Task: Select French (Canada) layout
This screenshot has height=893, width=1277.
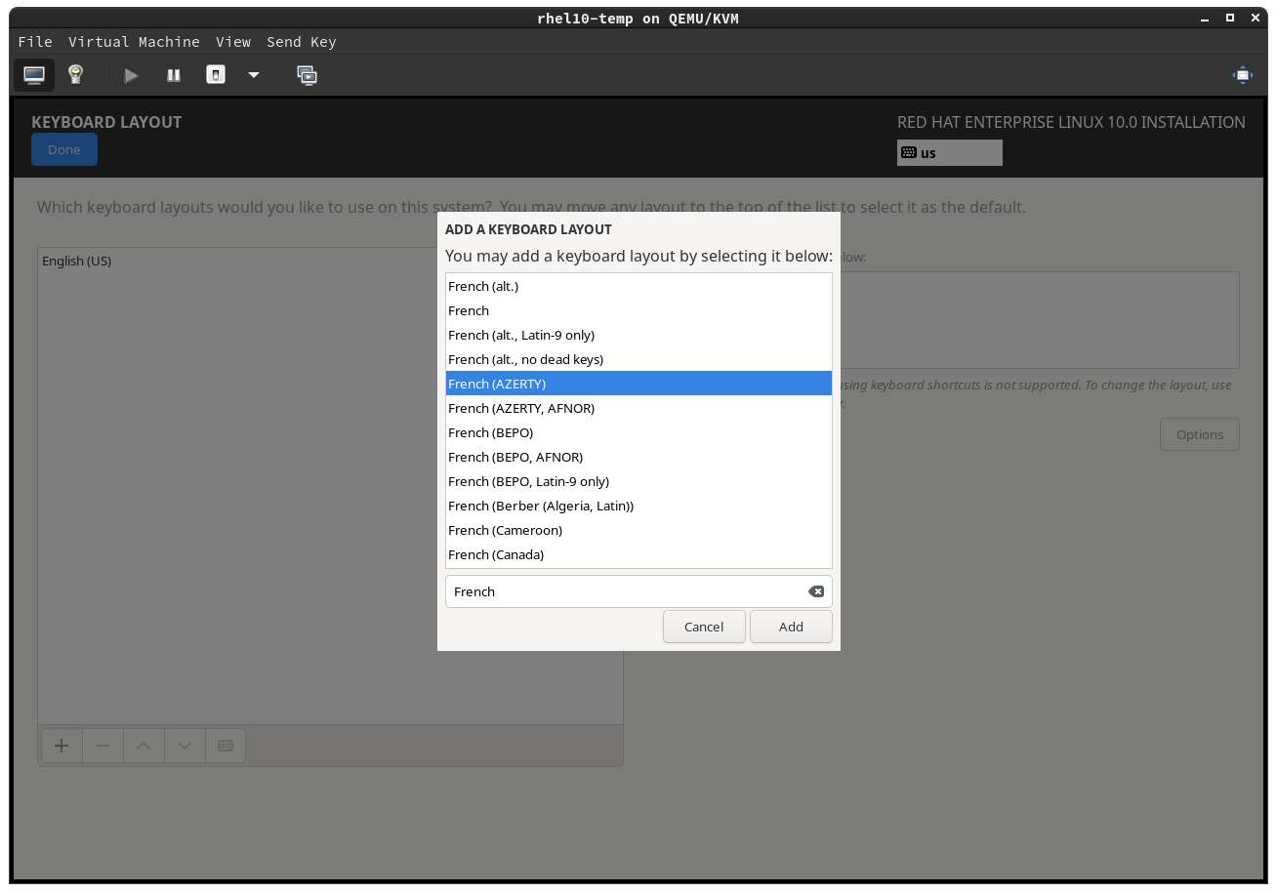Action: coord(638,554)
